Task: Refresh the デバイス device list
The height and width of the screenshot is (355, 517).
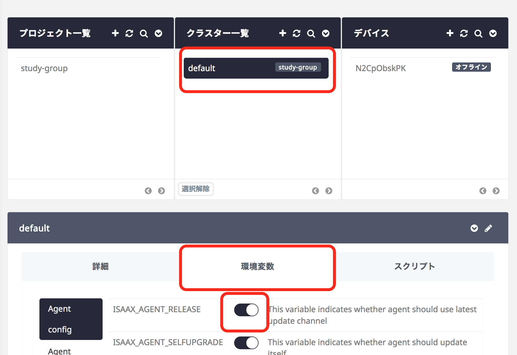Action: click(464, 34)
